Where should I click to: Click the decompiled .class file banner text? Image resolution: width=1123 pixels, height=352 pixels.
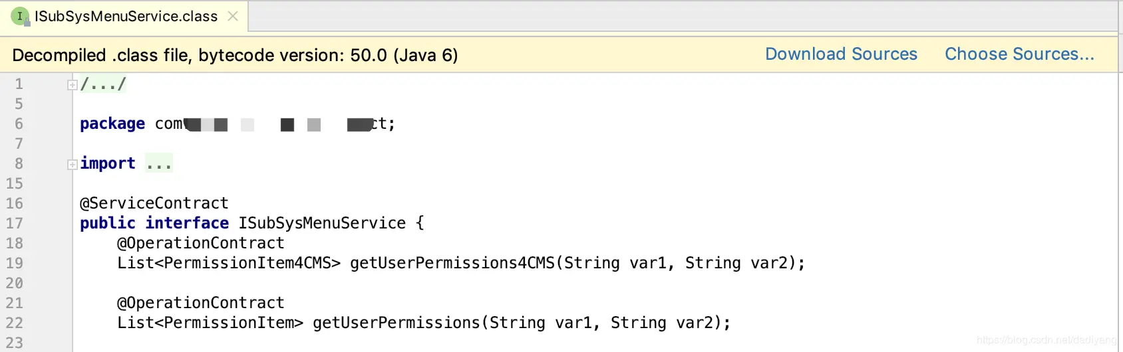(x=235, y=55)
